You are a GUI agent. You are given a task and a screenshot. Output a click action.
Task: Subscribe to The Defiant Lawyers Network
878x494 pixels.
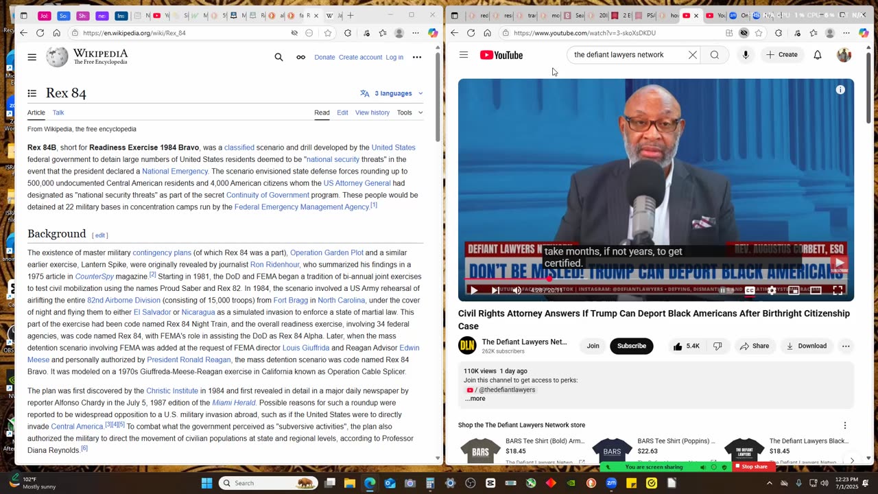(632, 346)
